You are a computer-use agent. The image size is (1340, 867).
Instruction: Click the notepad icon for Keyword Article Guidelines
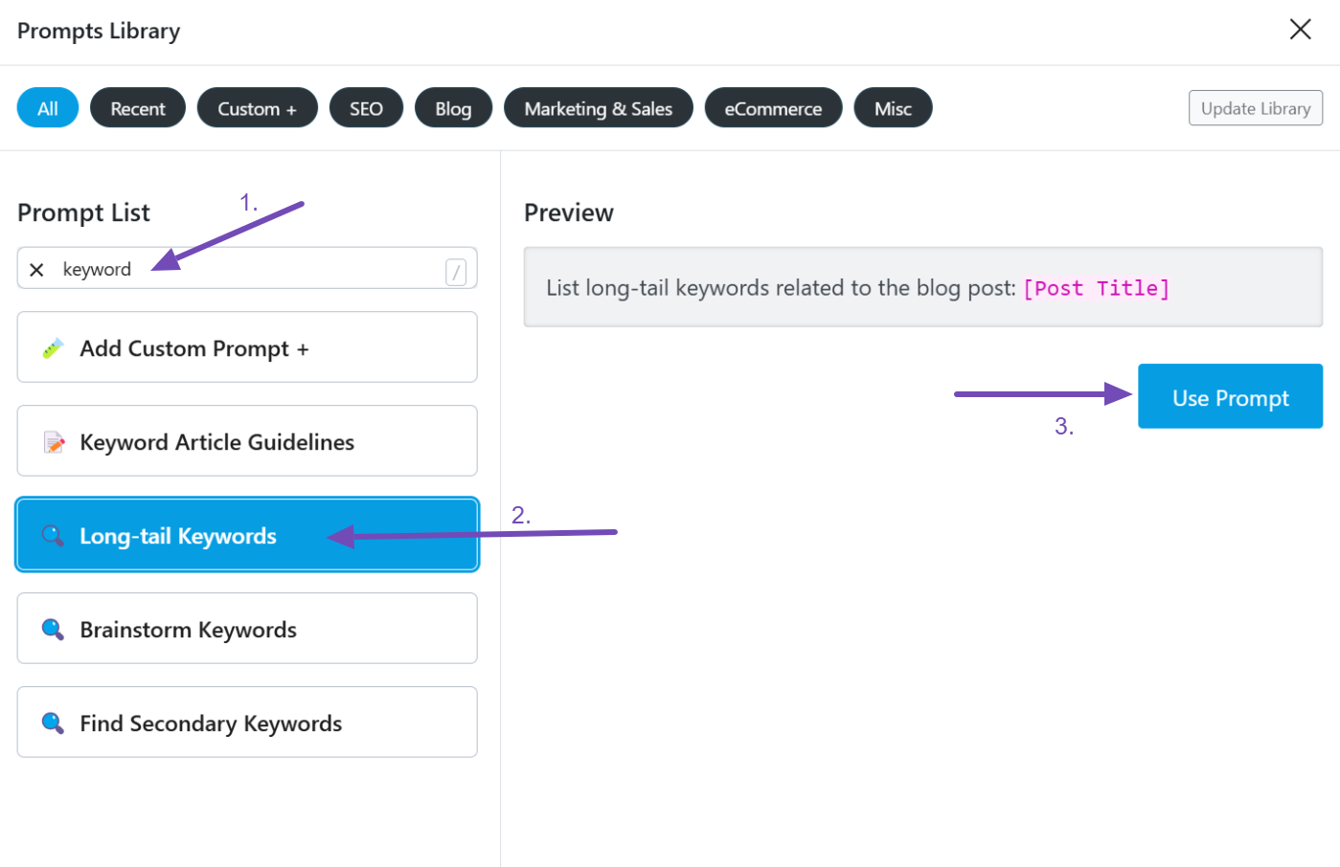point(55,442)
